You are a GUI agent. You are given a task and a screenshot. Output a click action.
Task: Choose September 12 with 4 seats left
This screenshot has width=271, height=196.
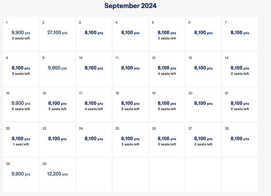[167, 69]
